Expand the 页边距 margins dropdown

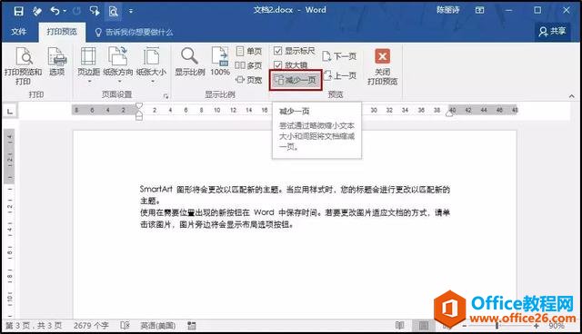(88, 65)
